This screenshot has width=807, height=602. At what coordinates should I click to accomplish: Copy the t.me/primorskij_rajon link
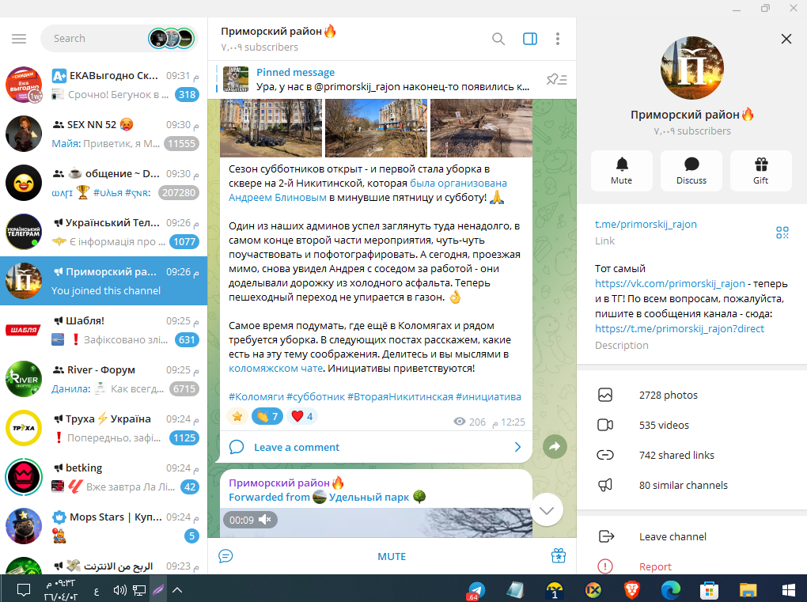click(x=646, y=225)
